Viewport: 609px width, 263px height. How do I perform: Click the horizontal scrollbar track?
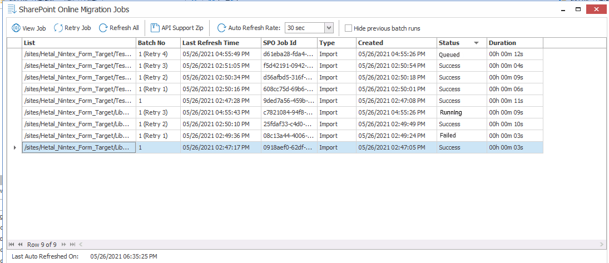(x=334, y=244)
